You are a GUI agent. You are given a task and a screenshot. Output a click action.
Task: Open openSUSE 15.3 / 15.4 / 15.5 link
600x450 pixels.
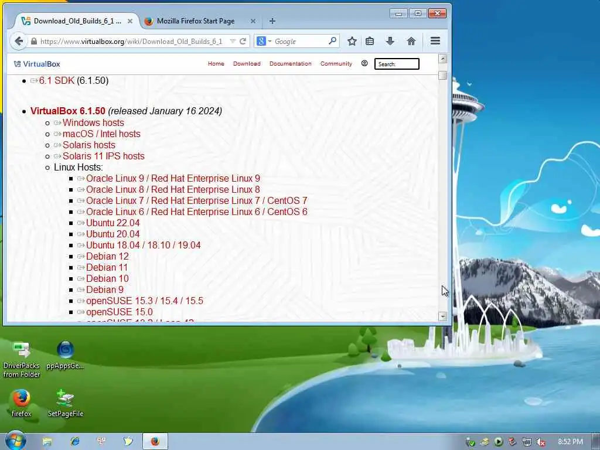click(x=145, y=301)
